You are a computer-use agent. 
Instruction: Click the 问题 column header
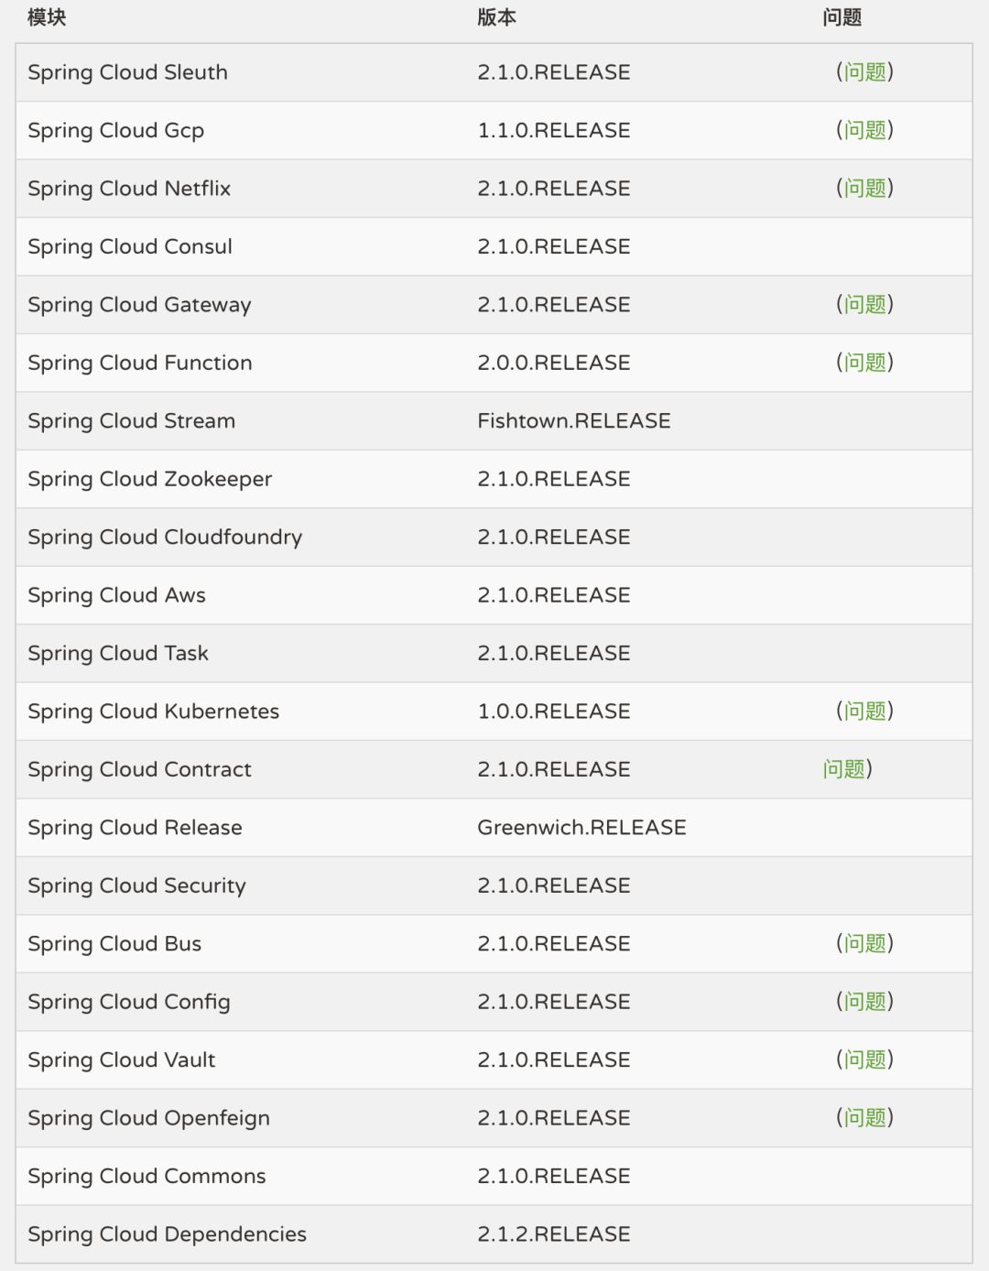842,17
